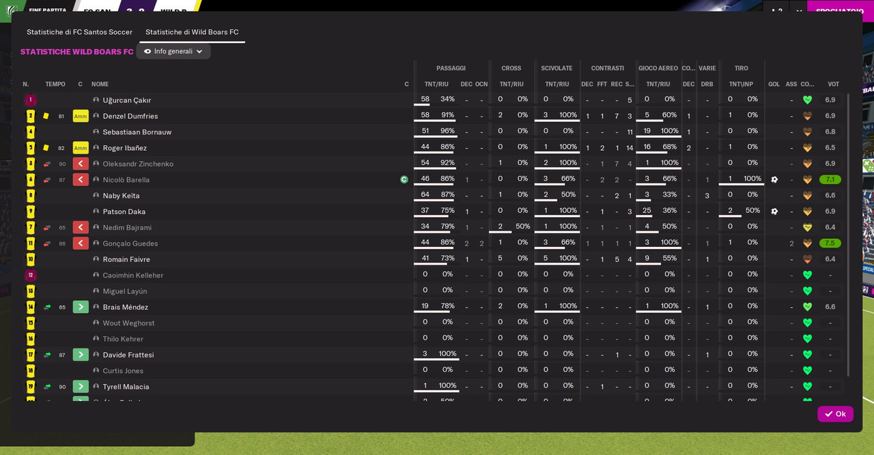Click the table's vertical scrollbar
Image resolution: width=874 pixels, height=455 pixels.
[x=849, y=235]
